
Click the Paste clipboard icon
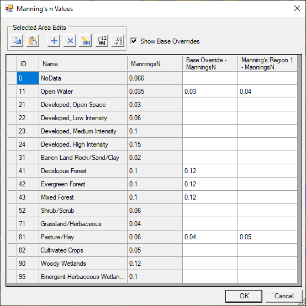click(33, 41)
